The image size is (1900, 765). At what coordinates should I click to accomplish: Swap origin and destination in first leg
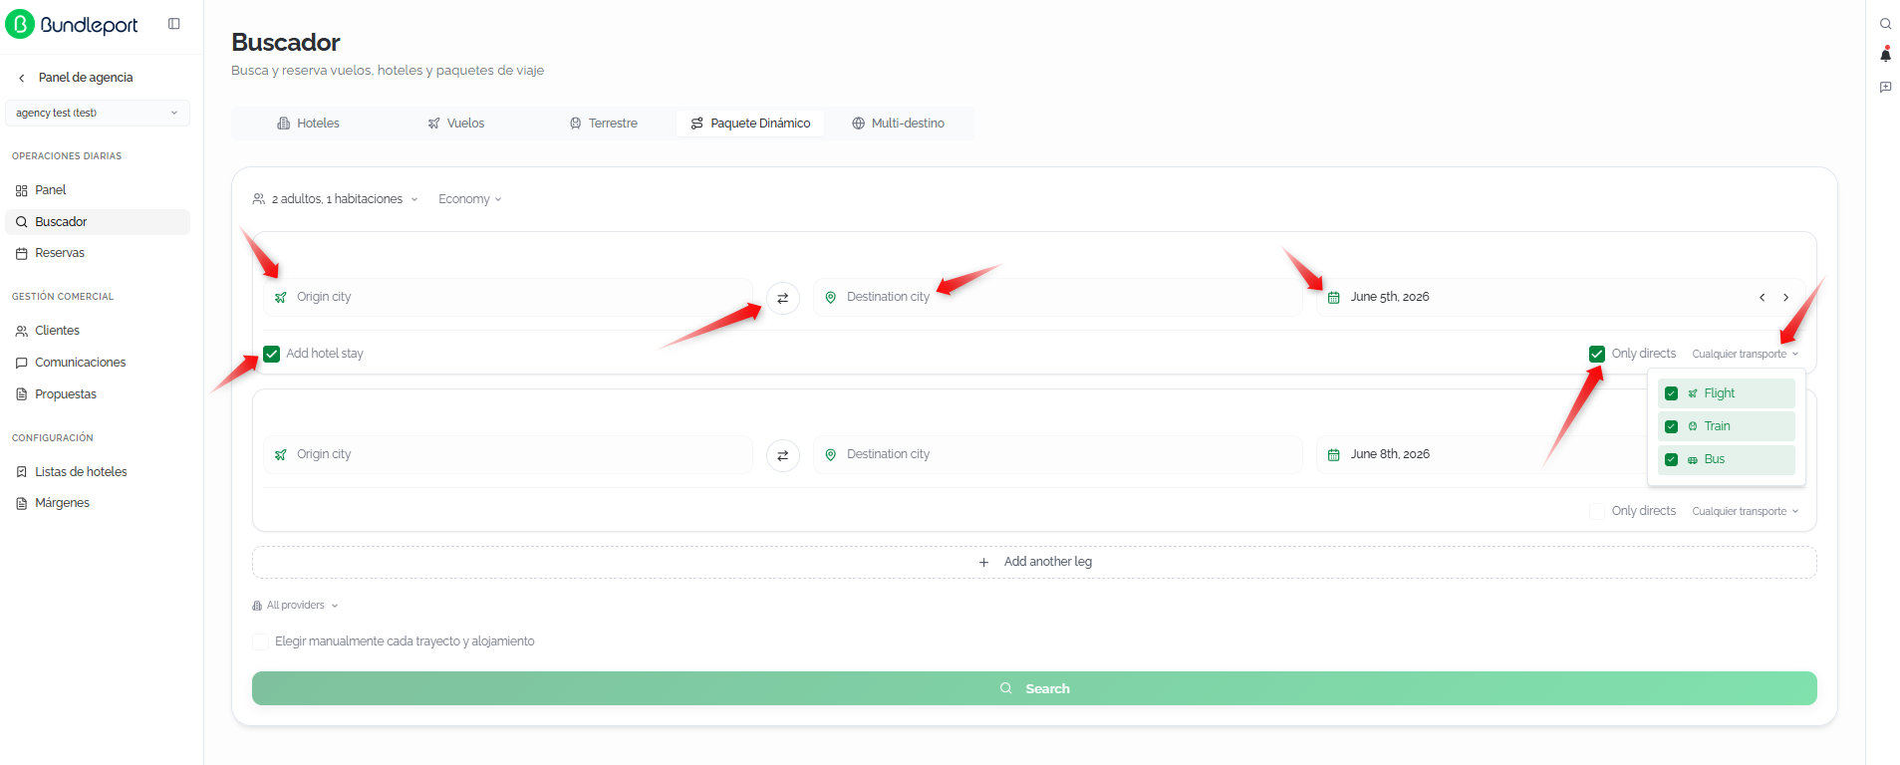click(783, 298)
